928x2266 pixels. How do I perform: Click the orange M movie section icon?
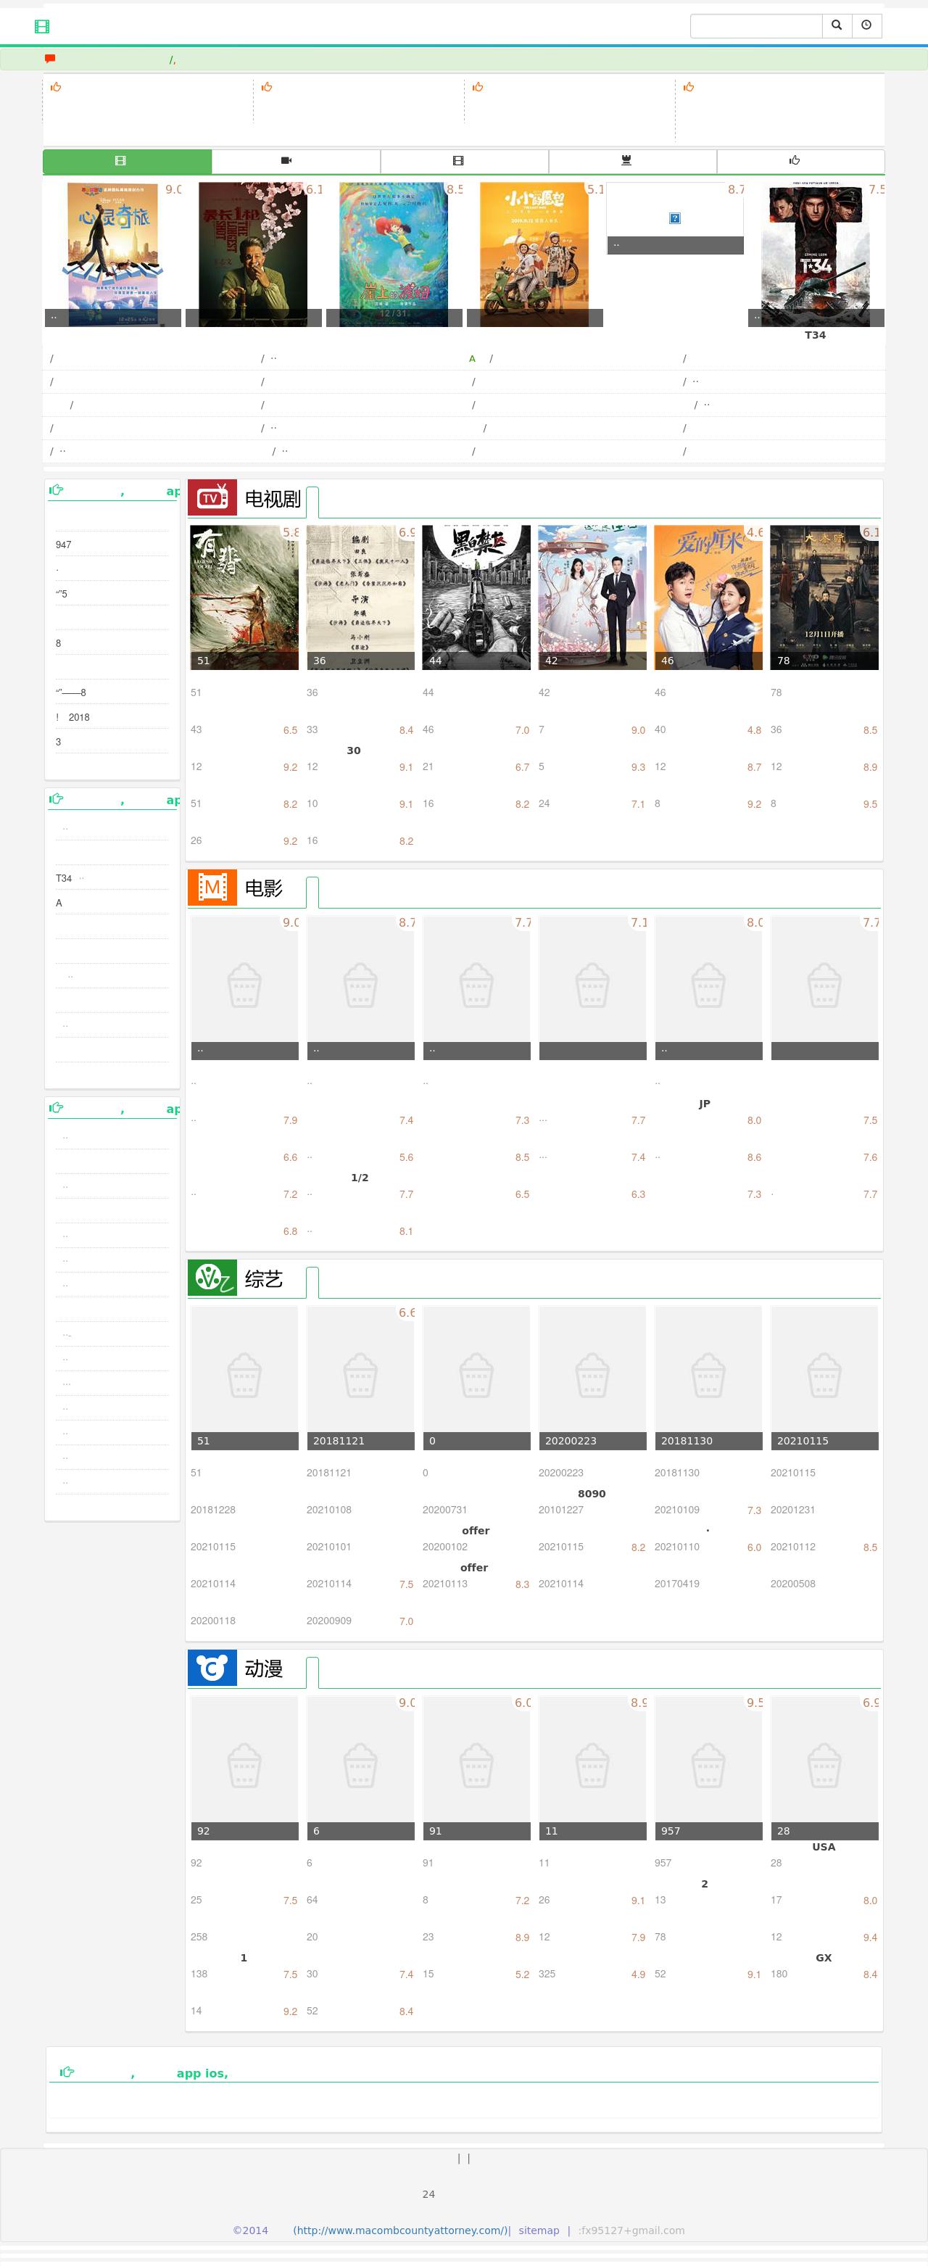[212, 888]
